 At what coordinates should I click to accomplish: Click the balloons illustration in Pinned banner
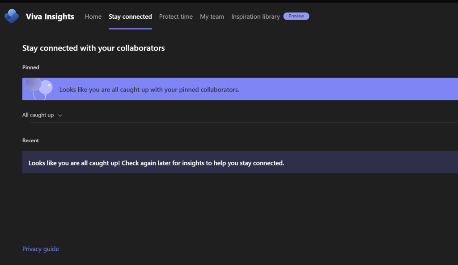(x=39, y=88)
